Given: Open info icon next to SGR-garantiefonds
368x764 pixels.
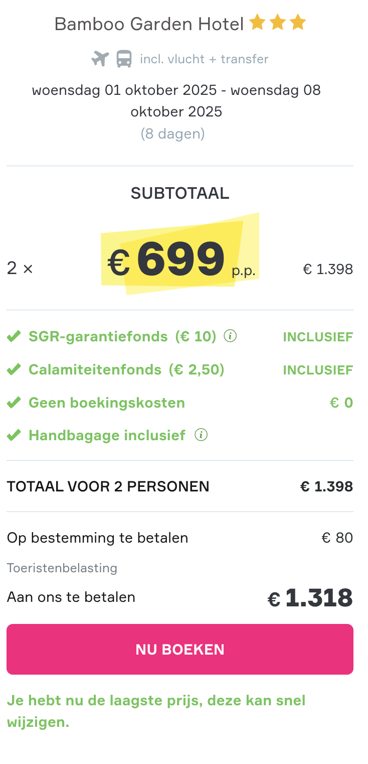Looking at the screenshot, I should [230, 336].
